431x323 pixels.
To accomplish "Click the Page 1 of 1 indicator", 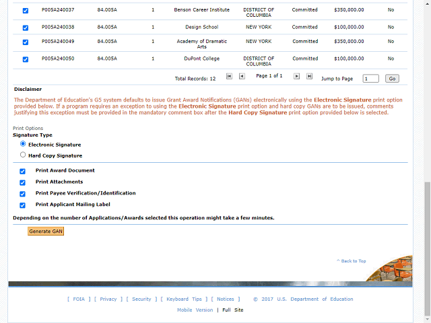I will 269,76.
